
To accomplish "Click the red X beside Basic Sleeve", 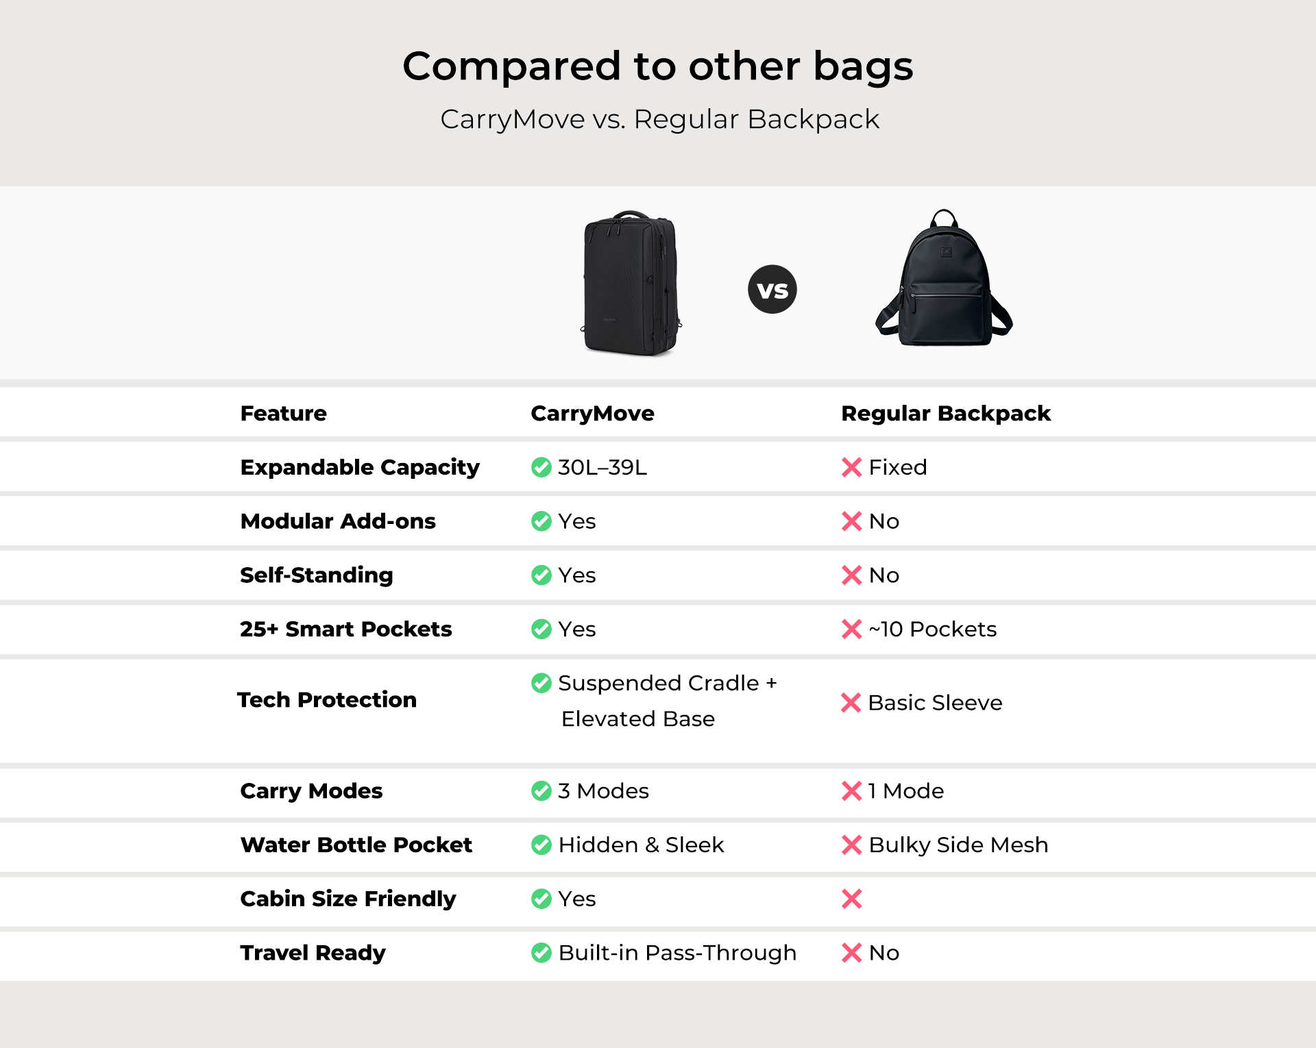I will click(x=851, y=703).
